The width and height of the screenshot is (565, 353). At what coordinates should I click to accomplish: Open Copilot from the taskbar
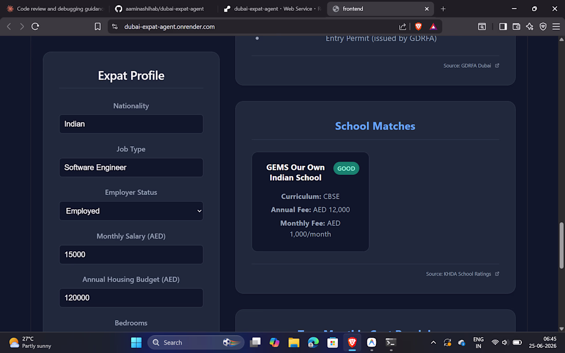pyautogui.click(x=274, y=343)
